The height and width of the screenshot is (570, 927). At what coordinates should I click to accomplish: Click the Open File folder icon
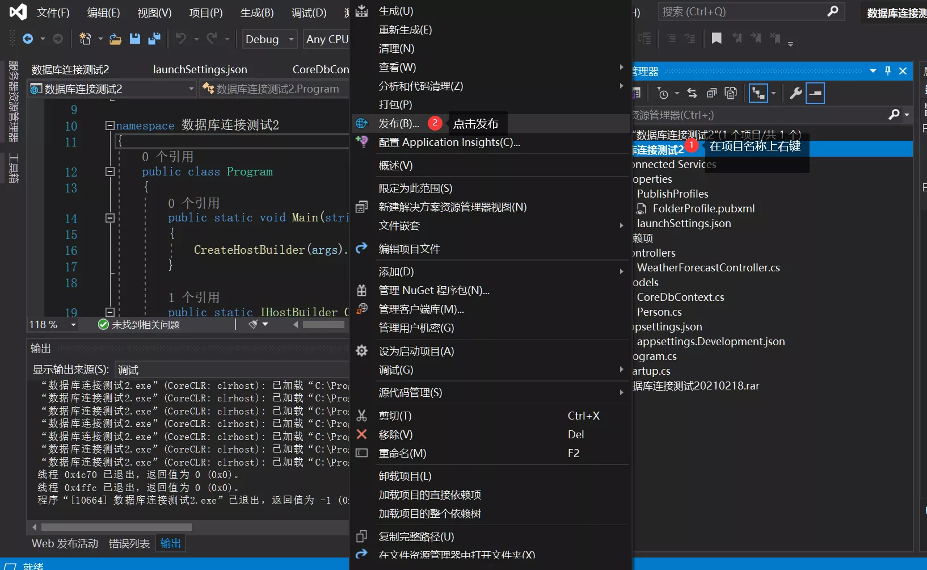[115, 39]
